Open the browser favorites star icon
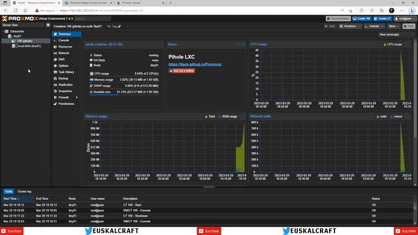Image resolution: width=418 pixels, height=235 pixels. pyautogui.click(x=350, y=10)
